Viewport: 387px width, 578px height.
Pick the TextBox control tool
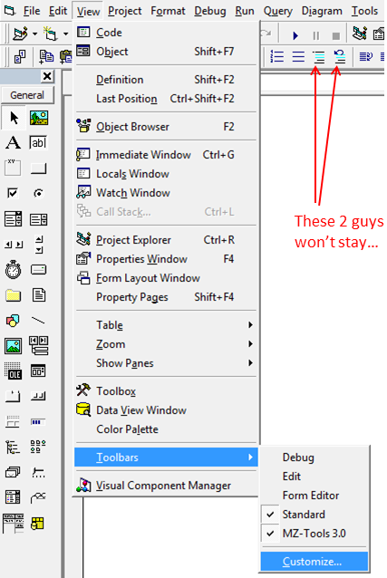[x=38, y=142]
